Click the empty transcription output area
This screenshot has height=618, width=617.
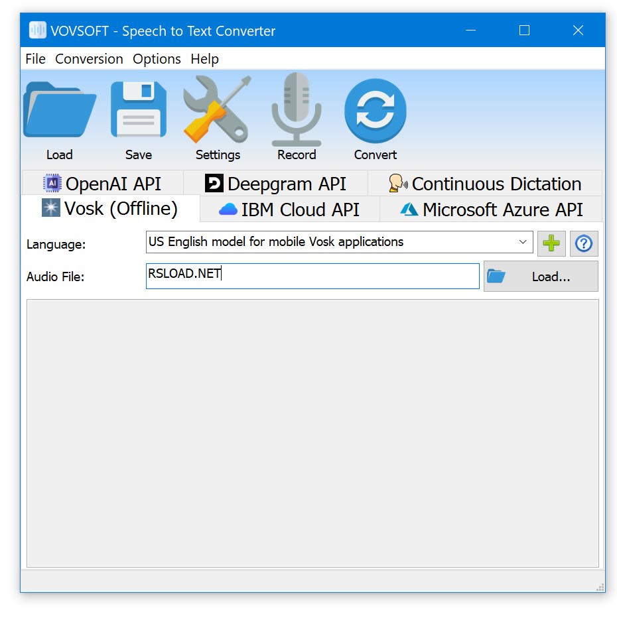point(312,434)
